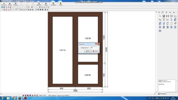This screenshot has height=100, width=178.
Task: Select the vertical mullion divider tool
Action: [x=167, y=16]
